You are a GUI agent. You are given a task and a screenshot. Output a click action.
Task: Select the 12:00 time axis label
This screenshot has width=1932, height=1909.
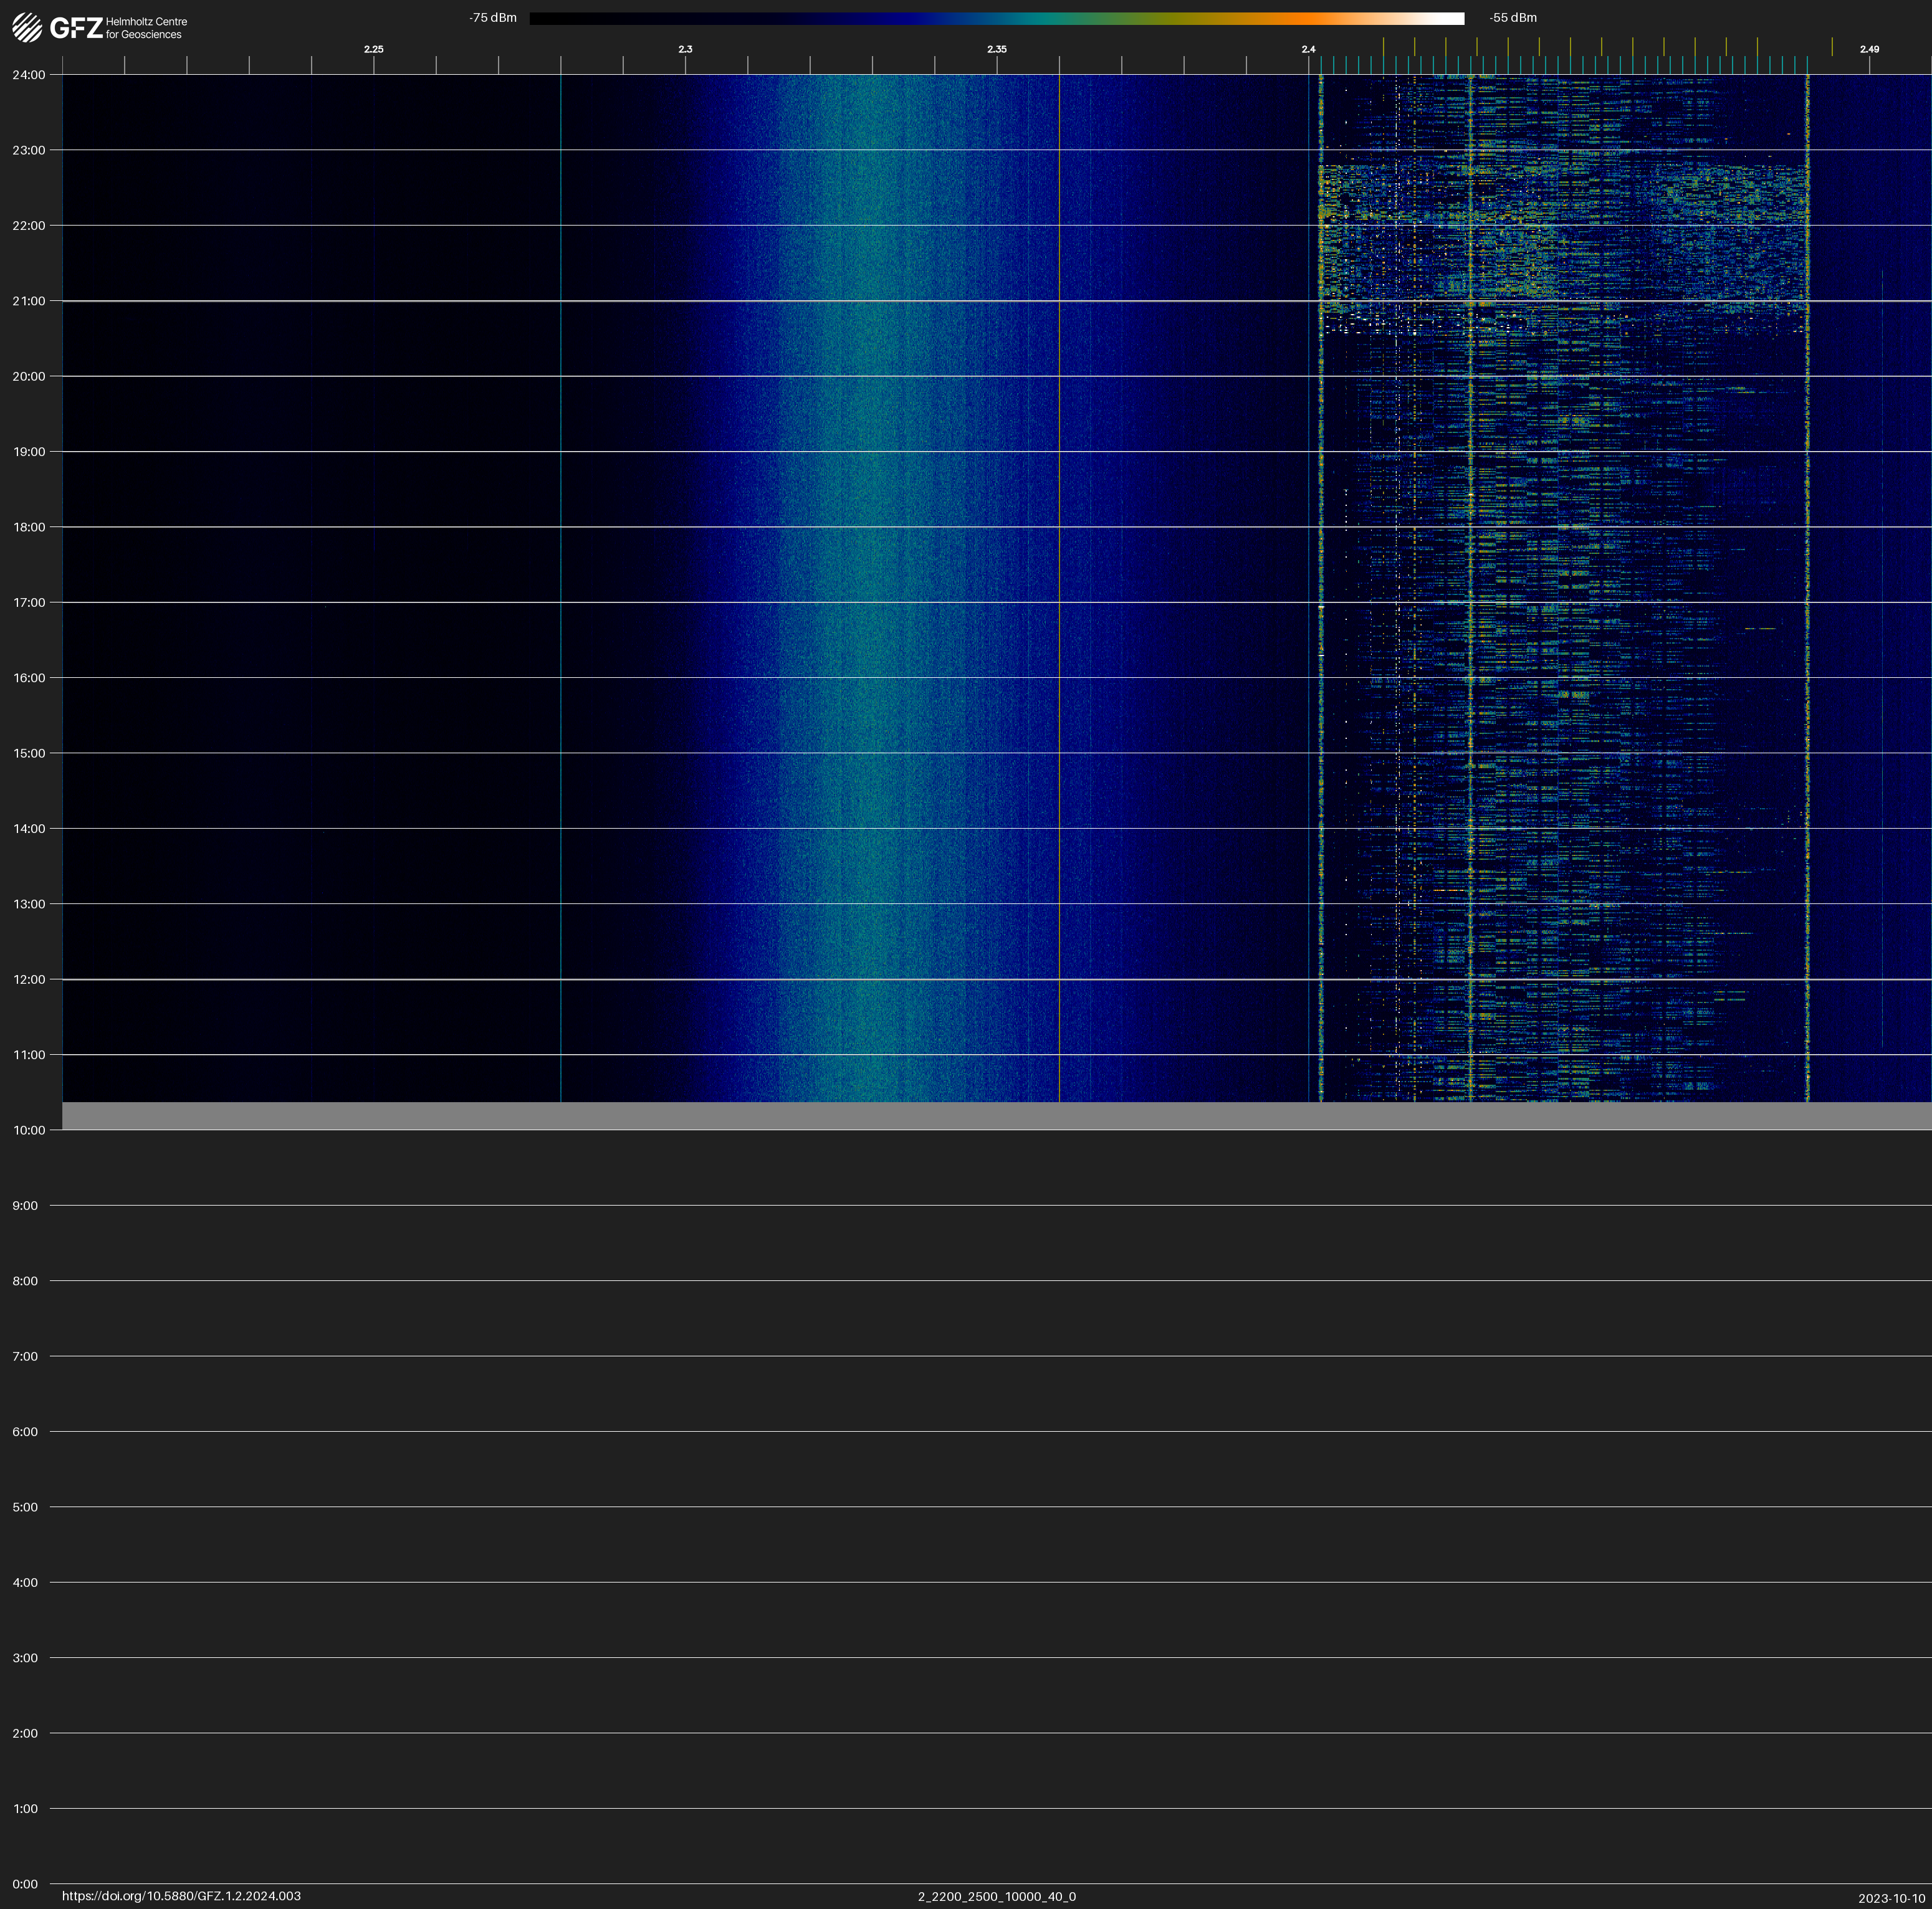pyautogui.click(x=29, y=979)
